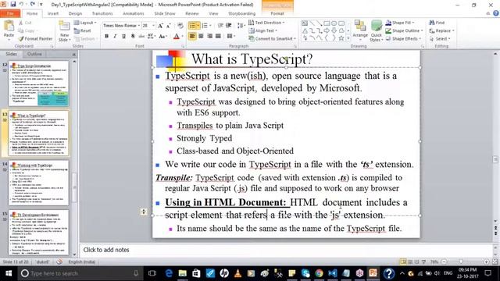Open PowerPoint Help question mark icon
Image resolution: width=500 pixels, height=281 pixels.
click(496, 13)
